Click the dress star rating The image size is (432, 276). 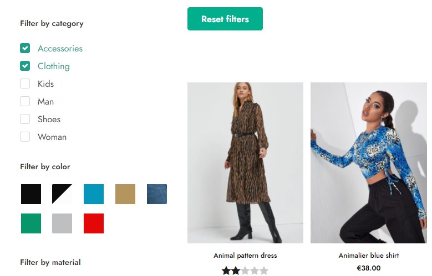coord(245,270)
